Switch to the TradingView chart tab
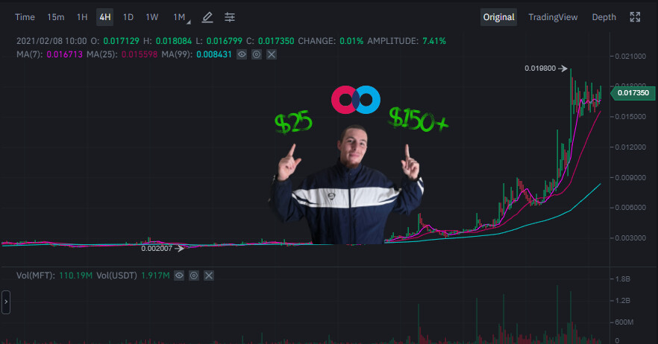This screenshot has height=344, width=658. click(553, 17)
